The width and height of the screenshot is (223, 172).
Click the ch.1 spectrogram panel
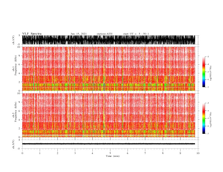pyautogui.click(x=108, y=69)
